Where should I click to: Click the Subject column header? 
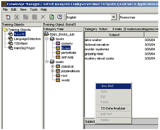(114, 35)
